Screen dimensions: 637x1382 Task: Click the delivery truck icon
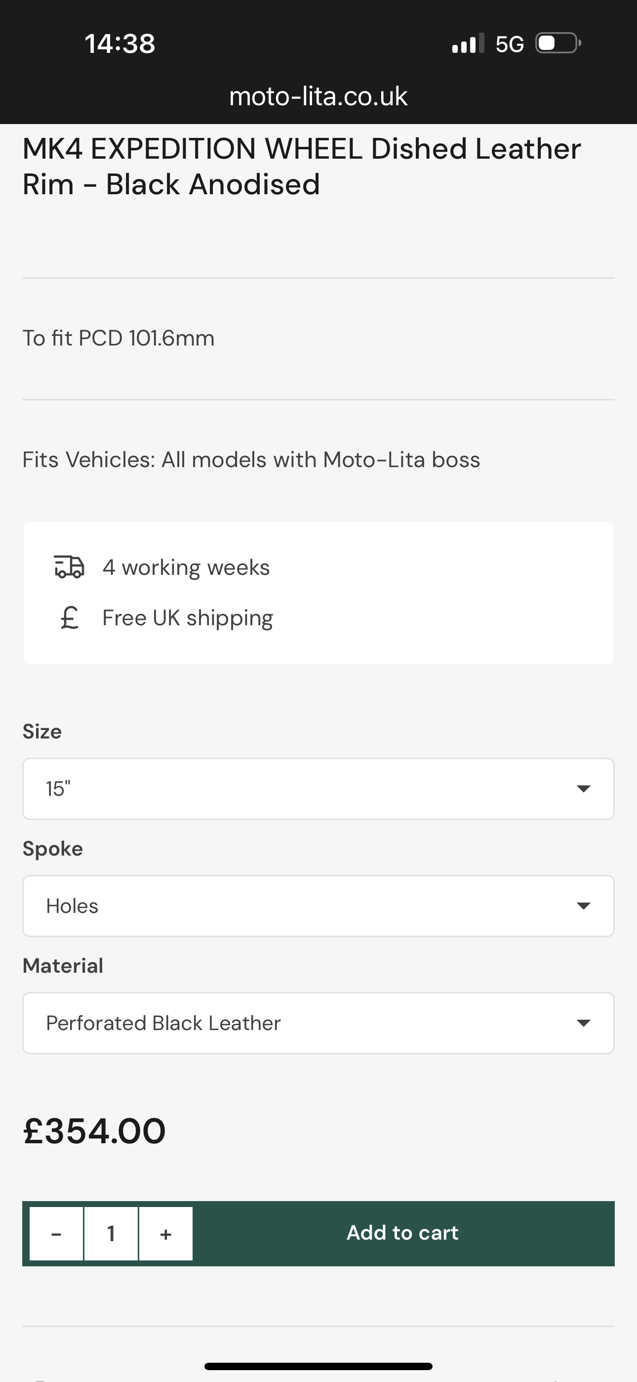pyautogui.click(x=69, y=566)
